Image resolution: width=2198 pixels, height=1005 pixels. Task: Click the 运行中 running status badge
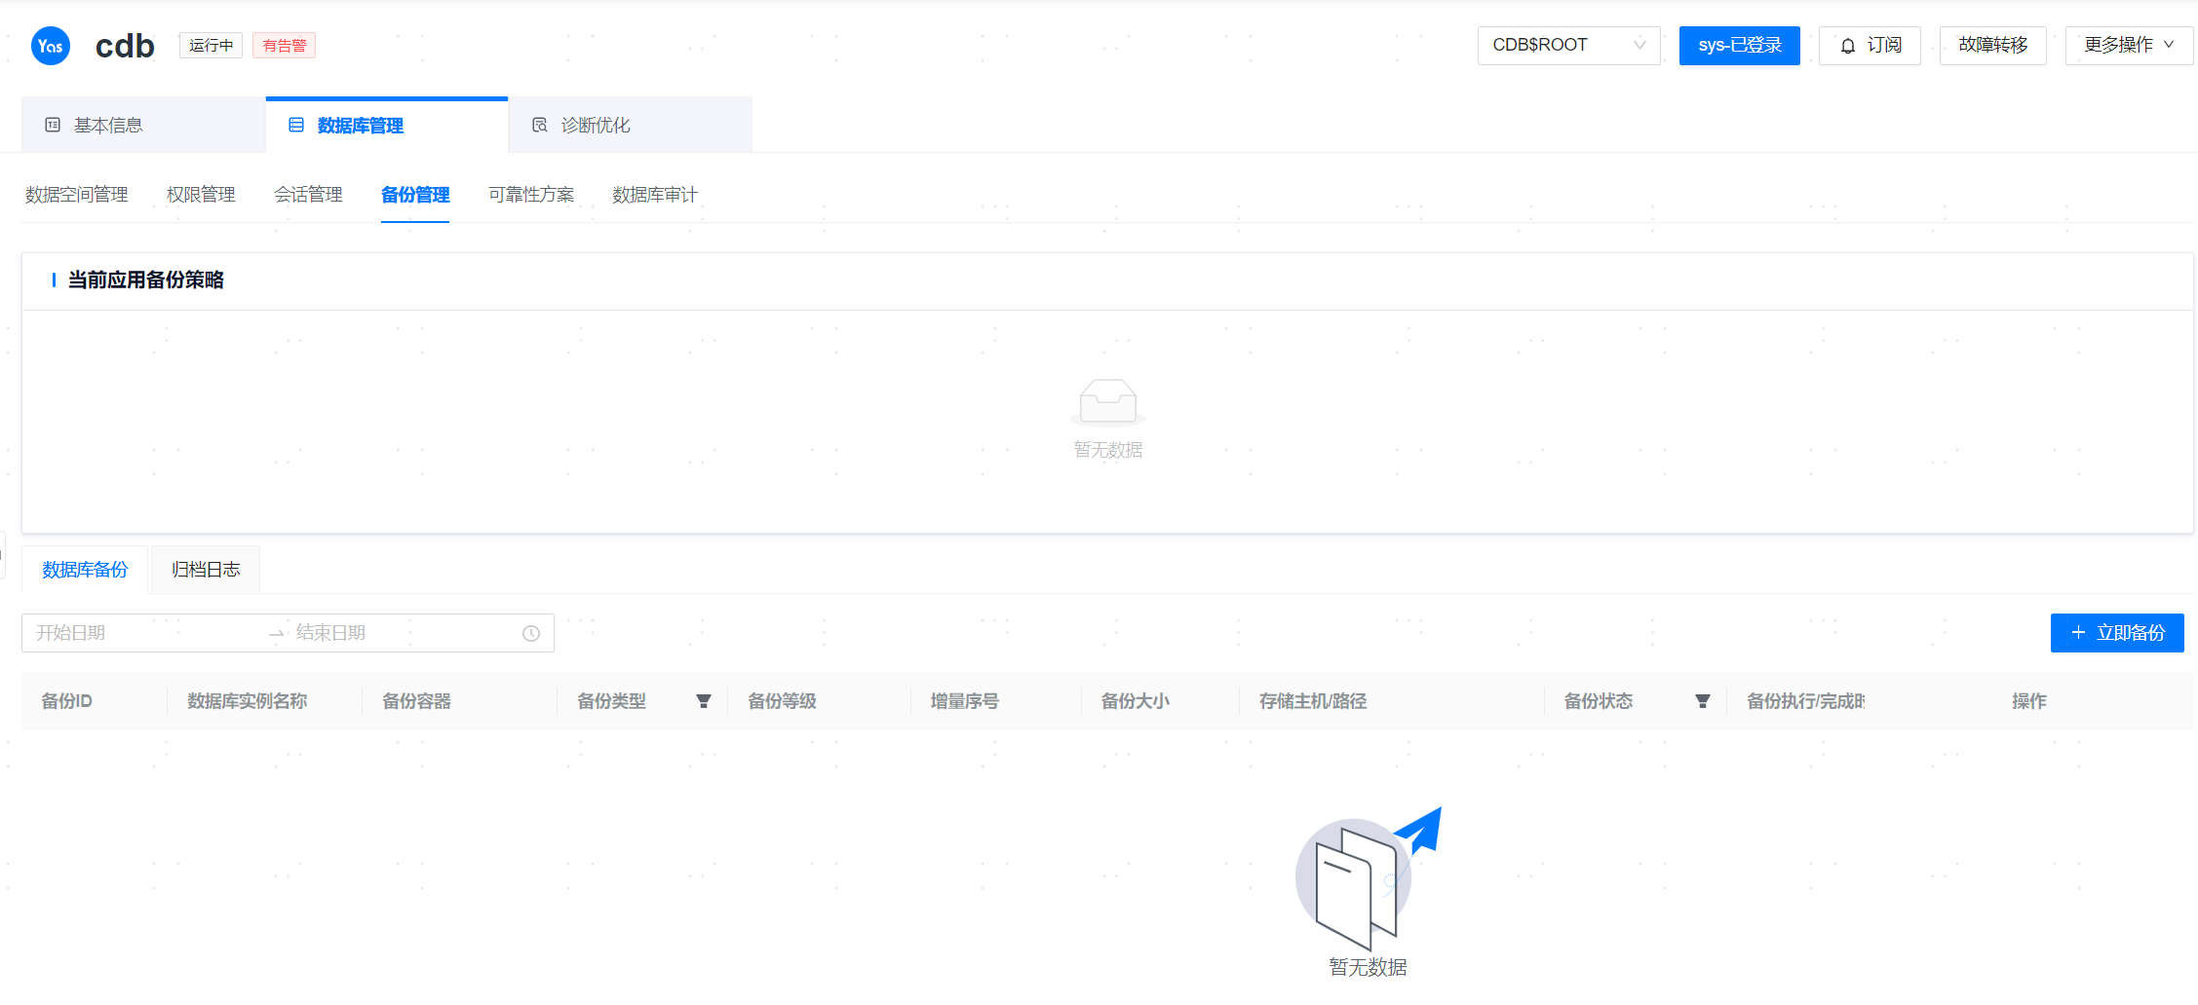coord(211,46)
